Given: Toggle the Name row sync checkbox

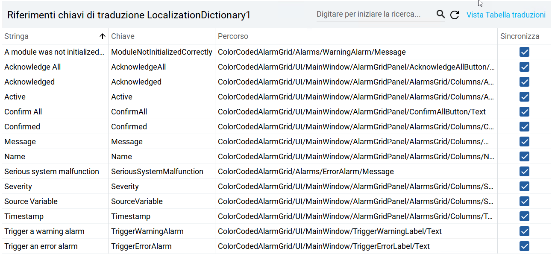Looking at the screenshot, I should [524, 156].
